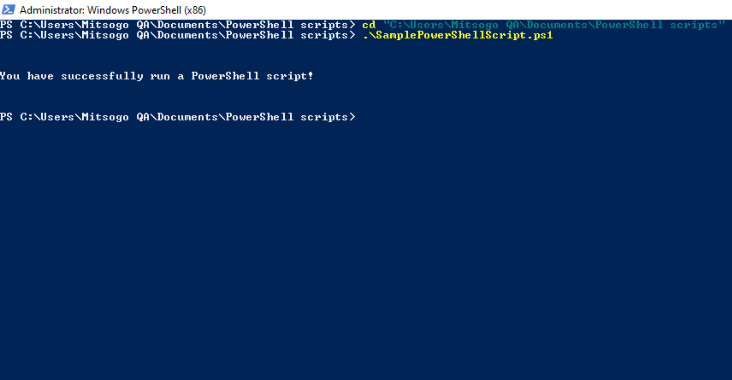Click the word 'script!' in the output
The image size is (732, 380).
coord(290,76)
